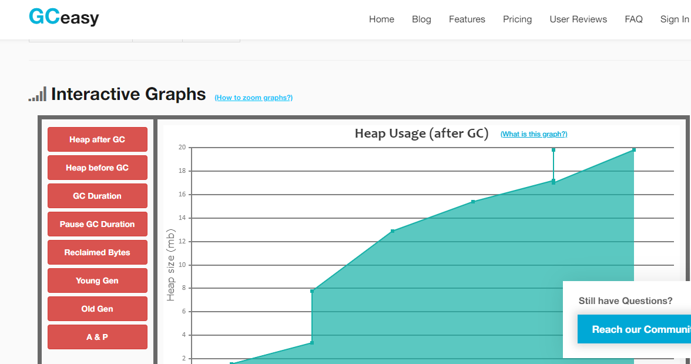Display the Young Gen graph
The height and width of the screenshot is (364, 691).
tap(98, 280)
